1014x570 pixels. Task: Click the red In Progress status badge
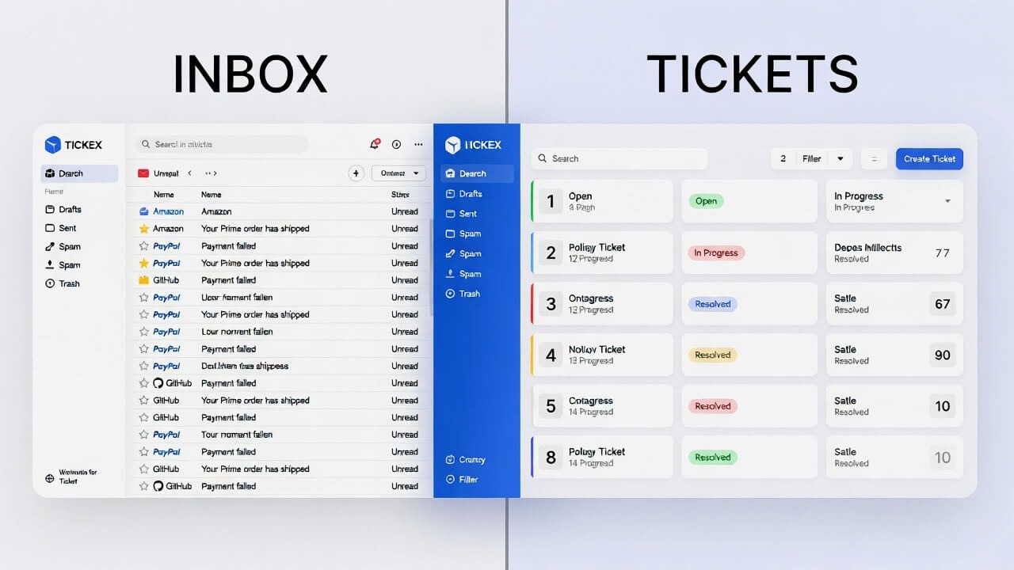coord(716,253)
